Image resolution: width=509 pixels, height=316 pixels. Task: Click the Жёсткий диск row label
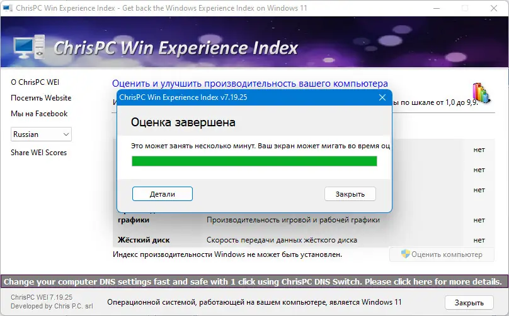pyautogui.click(x=144, y=240)
